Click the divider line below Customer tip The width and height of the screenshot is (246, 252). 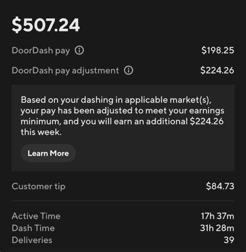(x=123, y=201)
